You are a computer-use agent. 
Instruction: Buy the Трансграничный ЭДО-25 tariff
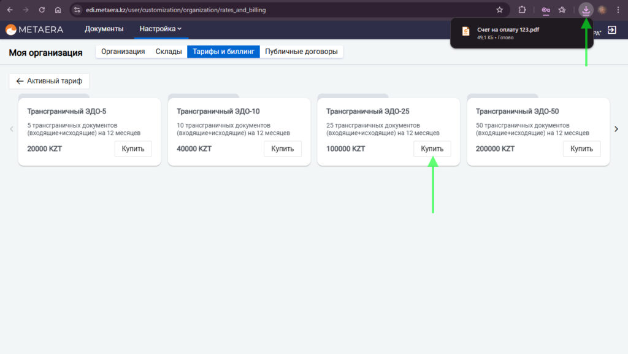point(432,148)
